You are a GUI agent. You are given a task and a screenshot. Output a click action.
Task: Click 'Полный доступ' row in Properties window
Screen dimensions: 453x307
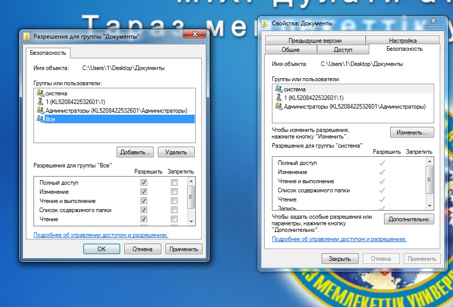(x=349, y=163)
